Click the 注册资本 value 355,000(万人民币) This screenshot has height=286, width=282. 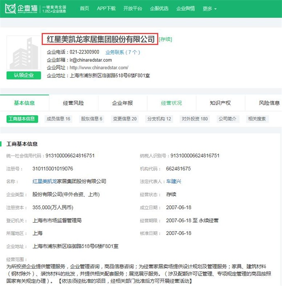pyautogui.click(x=53, y=207)
